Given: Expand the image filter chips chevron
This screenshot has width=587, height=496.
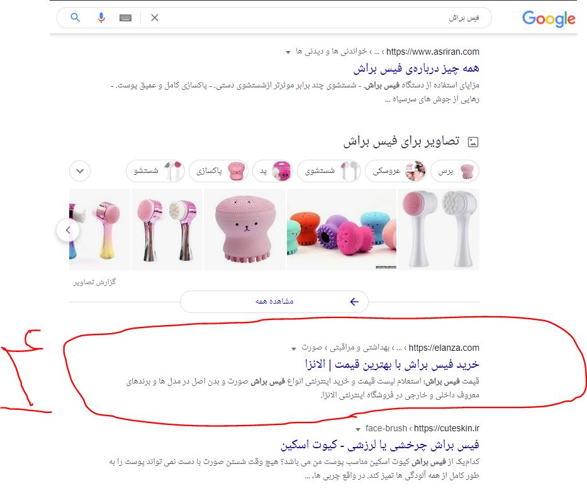Looking at the screenshot, I should coord(80,171).
